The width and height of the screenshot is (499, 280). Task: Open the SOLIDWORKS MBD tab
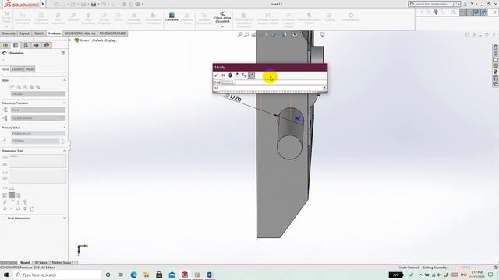coord(112,33)
